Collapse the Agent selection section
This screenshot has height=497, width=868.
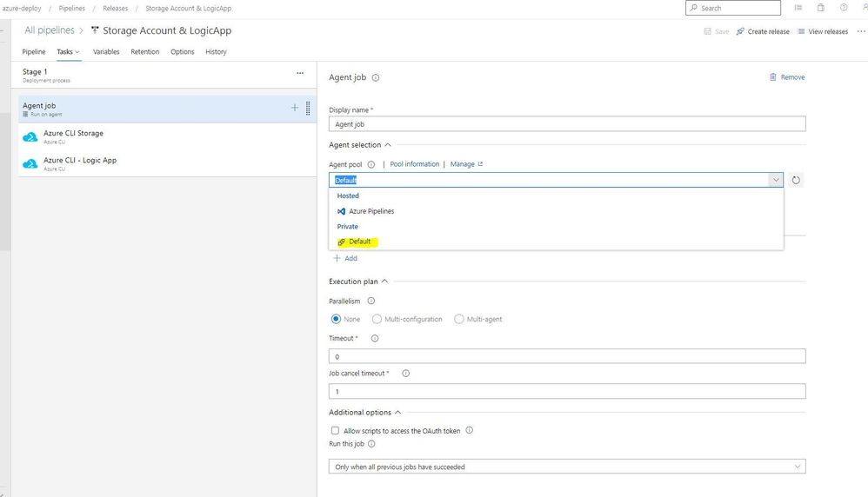(388, 145)
